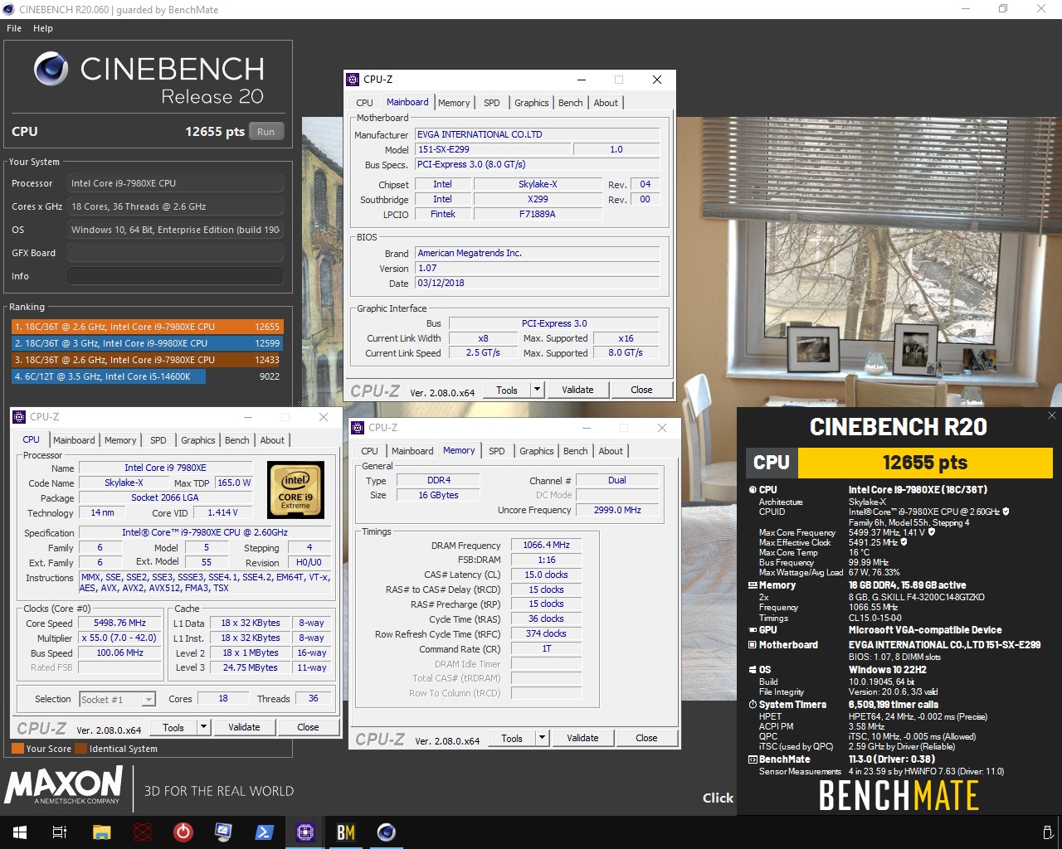This screenshot has height=849, width=1062.
Task: Open Tools dropdown arrow in Timings CPU-Z window
Action: tap(542, 738)
